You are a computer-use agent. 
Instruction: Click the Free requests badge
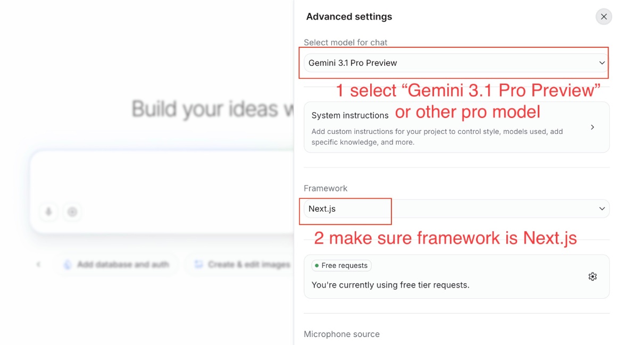[x=341, y=265]
